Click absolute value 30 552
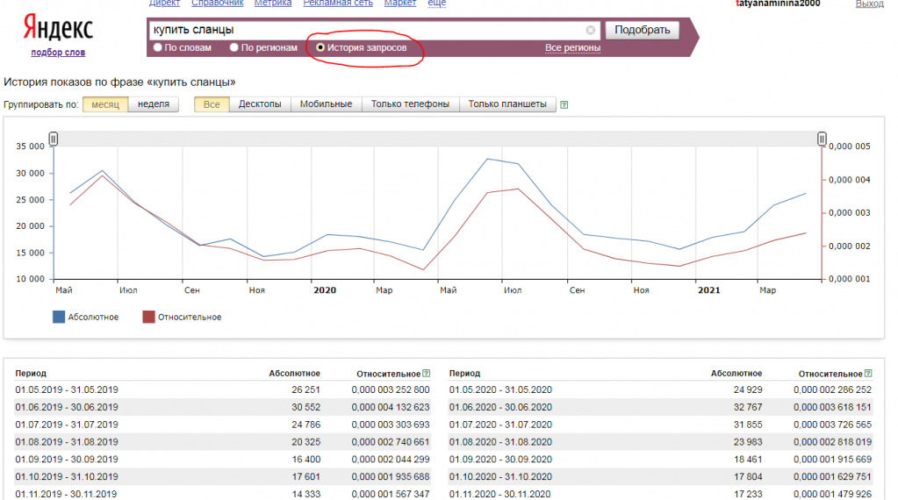 pos(305,407)
